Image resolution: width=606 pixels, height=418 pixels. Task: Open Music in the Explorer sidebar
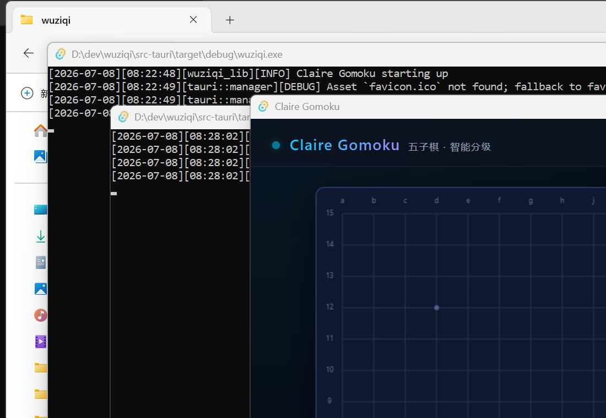tap(41, 315)
